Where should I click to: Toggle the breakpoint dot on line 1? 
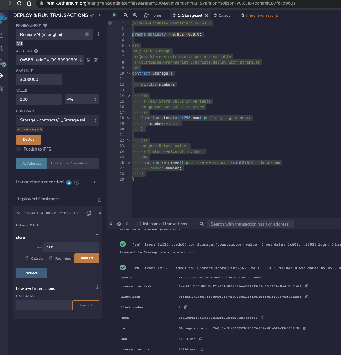(110, 23)
